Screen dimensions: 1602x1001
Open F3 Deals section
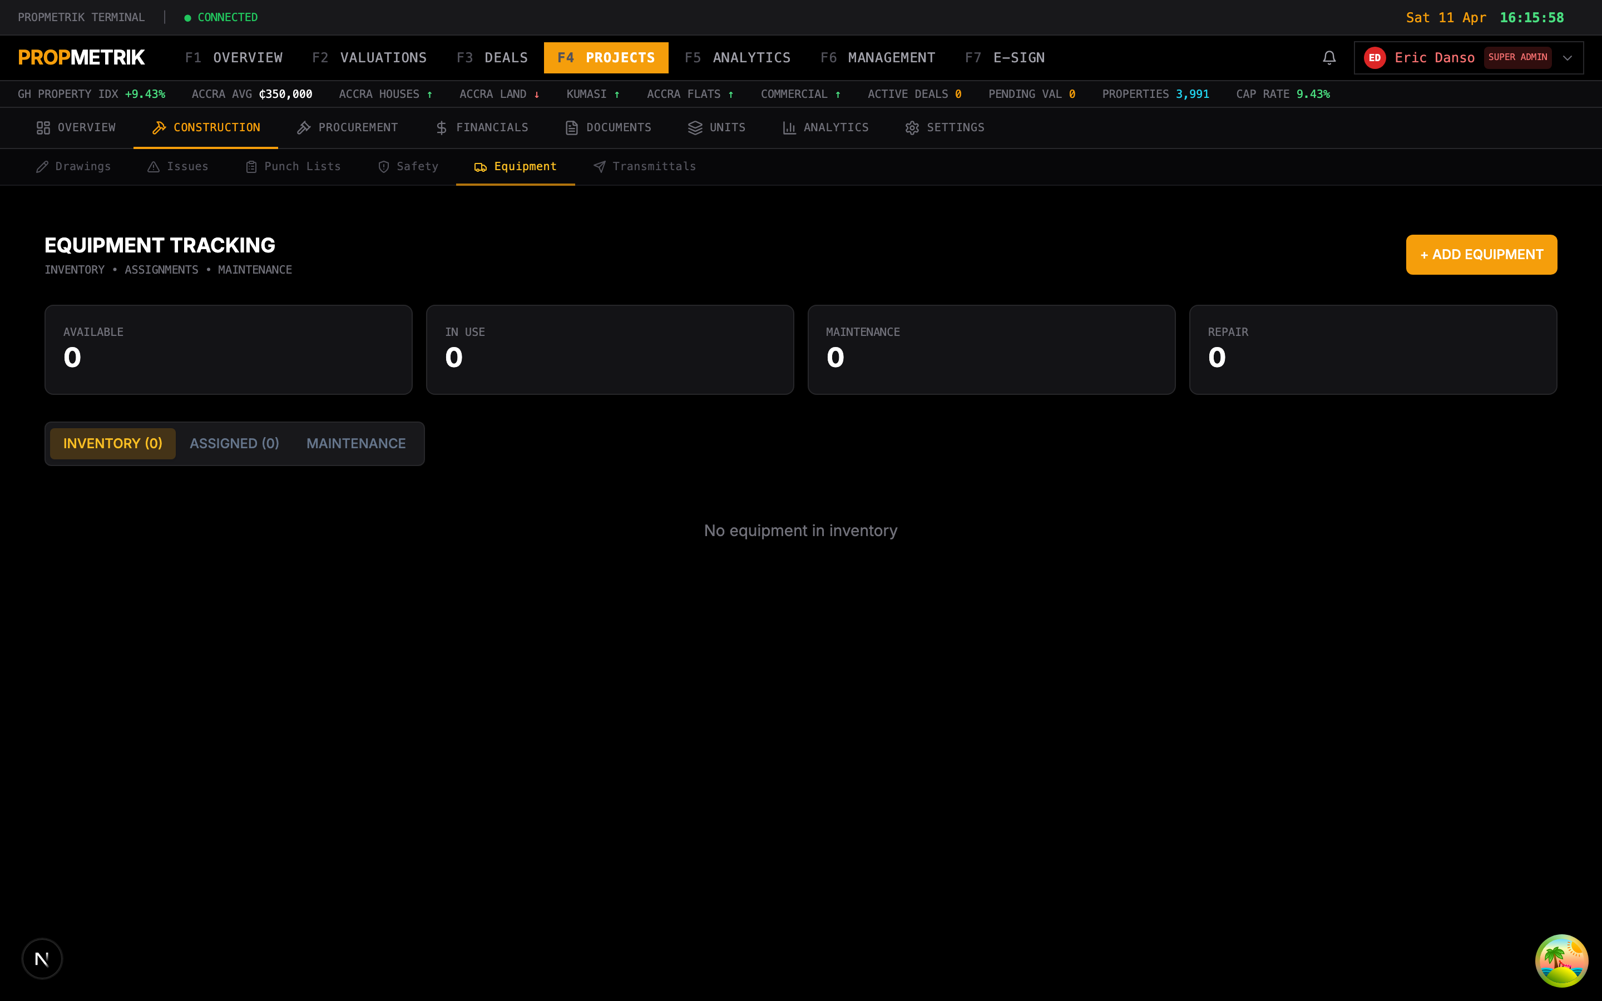tap(492, 58)
